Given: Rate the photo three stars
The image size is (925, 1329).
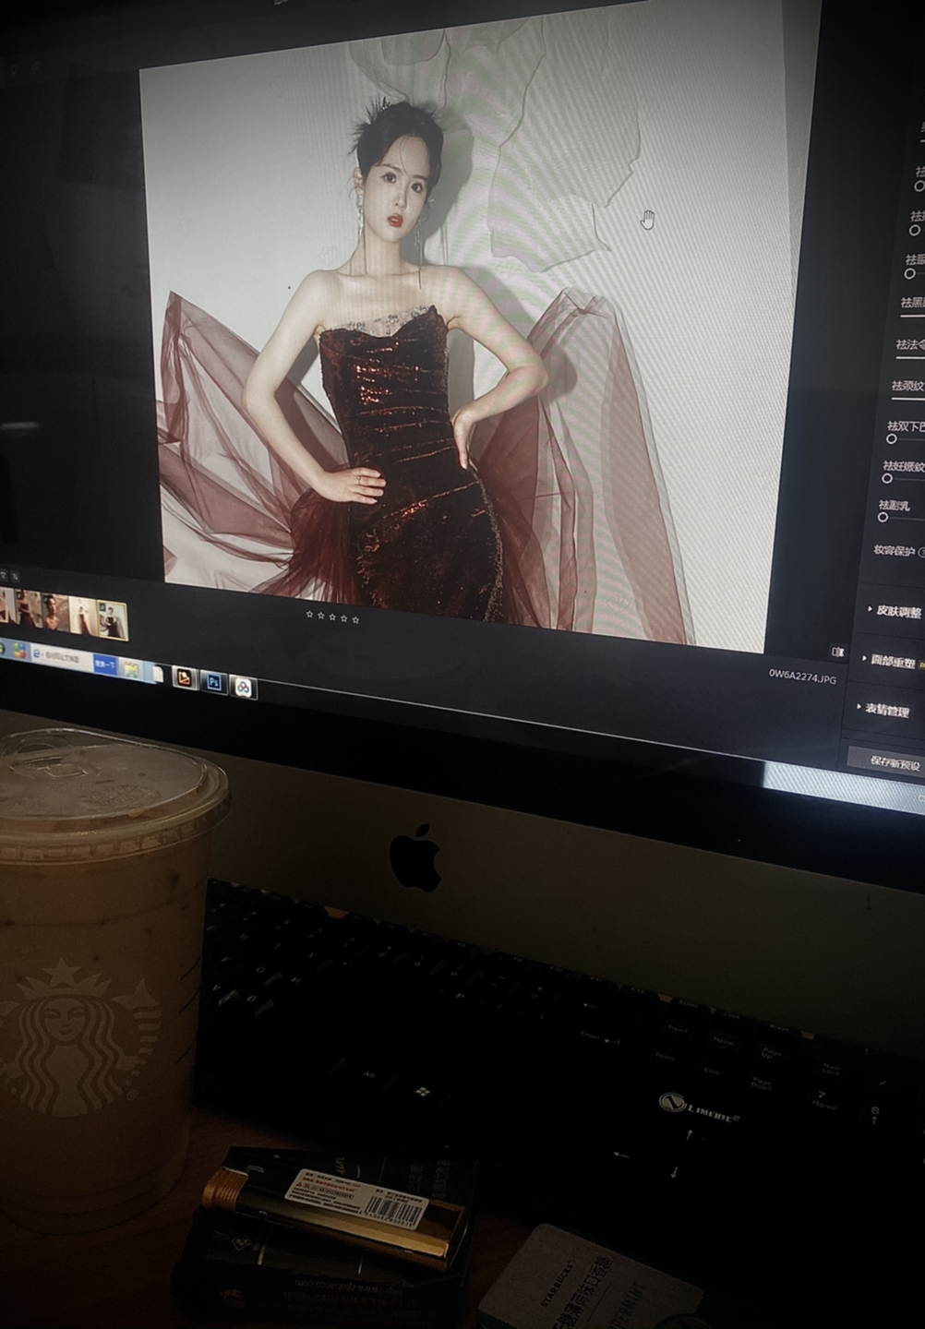Looking at the screenshot, I should pyautogui.click(x=333, y=617).
